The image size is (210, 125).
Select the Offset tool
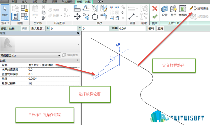click(86, 8)
